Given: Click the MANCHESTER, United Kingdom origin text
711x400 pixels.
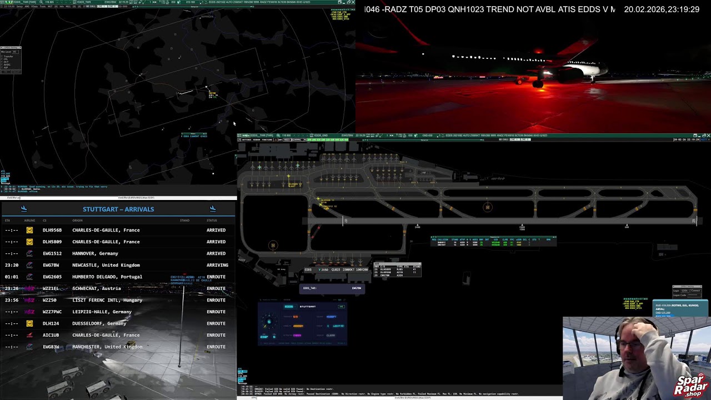Looking at the screenshot, I should click(107, 347).
